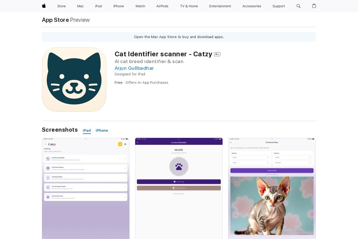Open the Entertainment menu
Screen dimensions: 358x239
(x=220, y=6)
